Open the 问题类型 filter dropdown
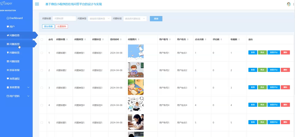Screen dimensions: 295x137 [x=100, y=18]
